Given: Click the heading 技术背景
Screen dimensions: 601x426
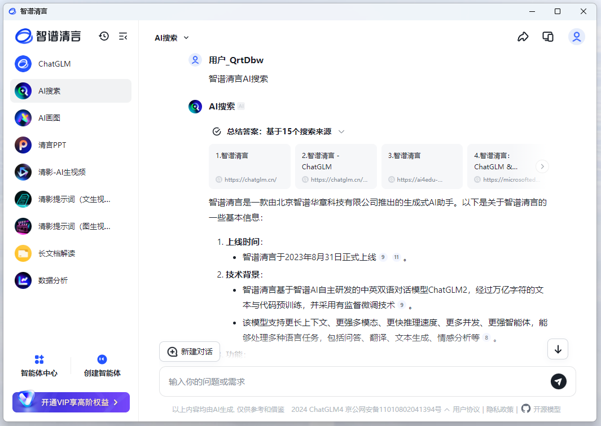Looking at the screenshot, I should click(x=244, y=275).
